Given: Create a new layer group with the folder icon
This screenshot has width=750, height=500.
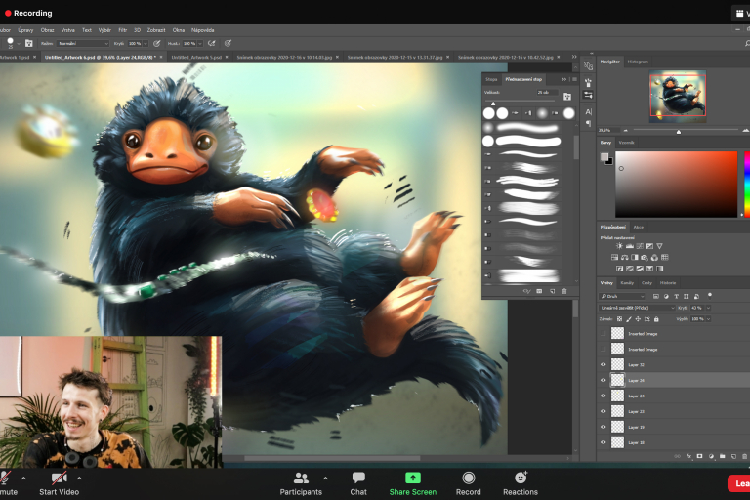Looking at the screenshot, I should (x=722, y=455).
